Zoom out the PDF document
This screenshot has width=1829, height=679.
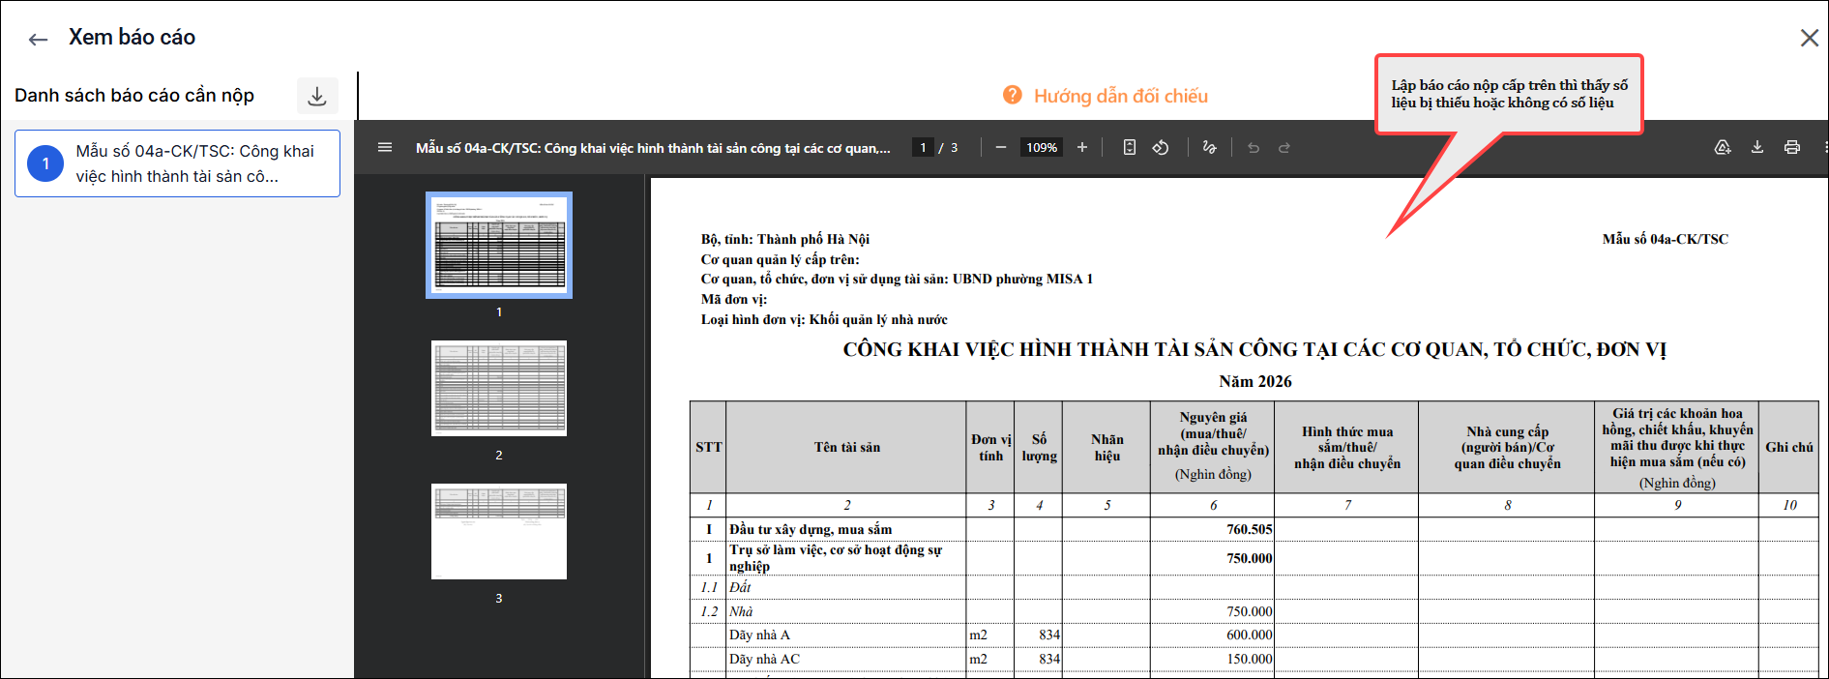click(1001, 147)
